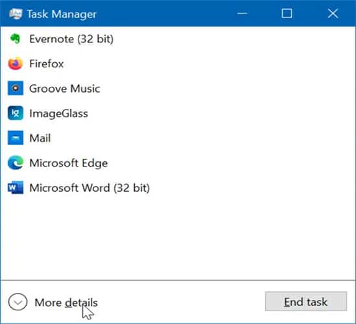
Task: Close the Task Manager window
Action: click(333, 14)
